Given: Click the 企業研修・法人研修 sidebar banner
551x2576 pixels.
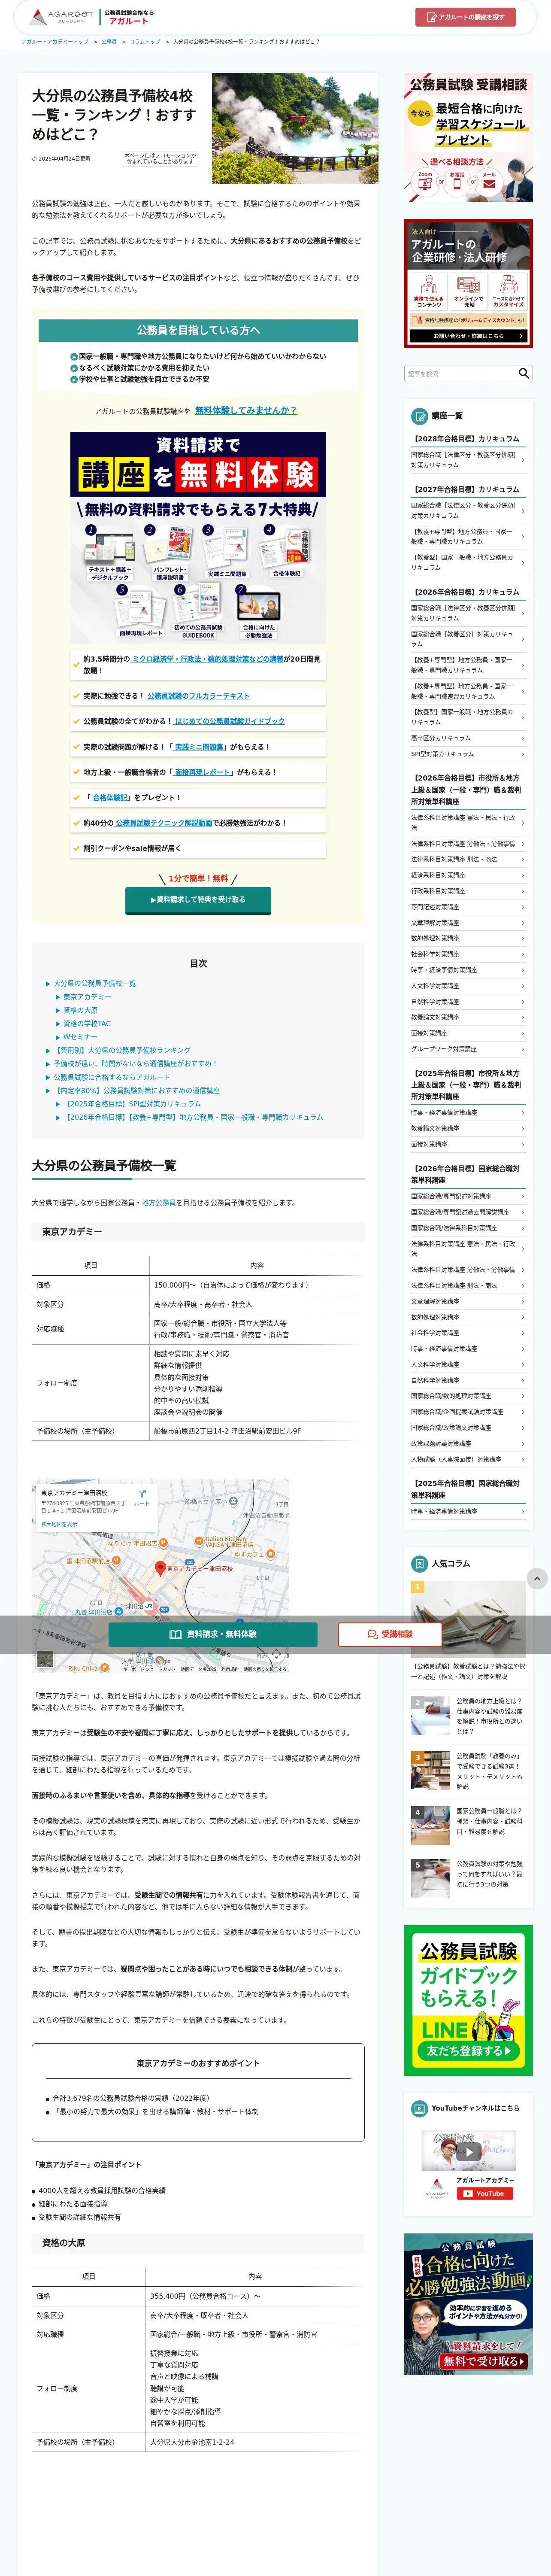Looking at the screenshot, I should pos(468,283).
